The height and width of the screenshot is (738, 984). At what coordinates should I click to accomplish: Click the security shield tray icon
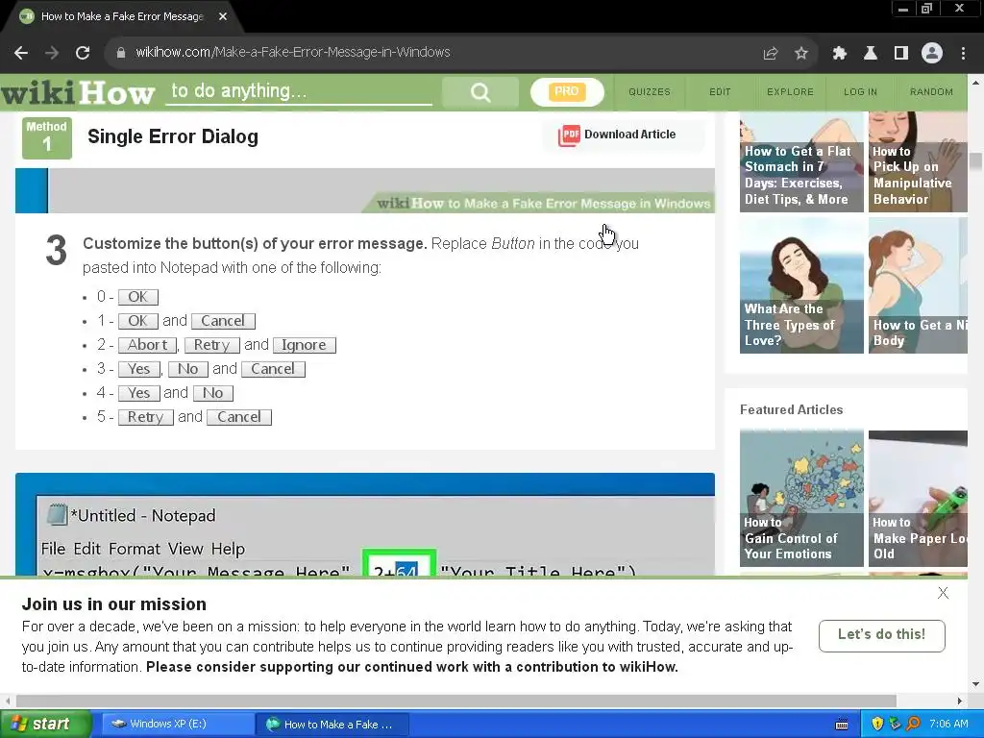(x=877, y=725)
